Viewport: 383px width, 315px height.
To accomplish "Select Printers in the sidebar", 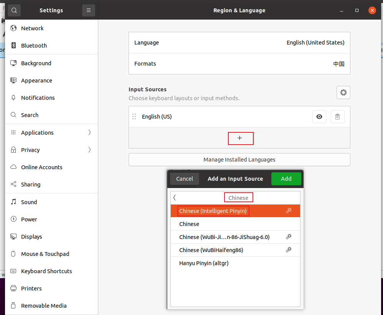I will pos(31,288).
